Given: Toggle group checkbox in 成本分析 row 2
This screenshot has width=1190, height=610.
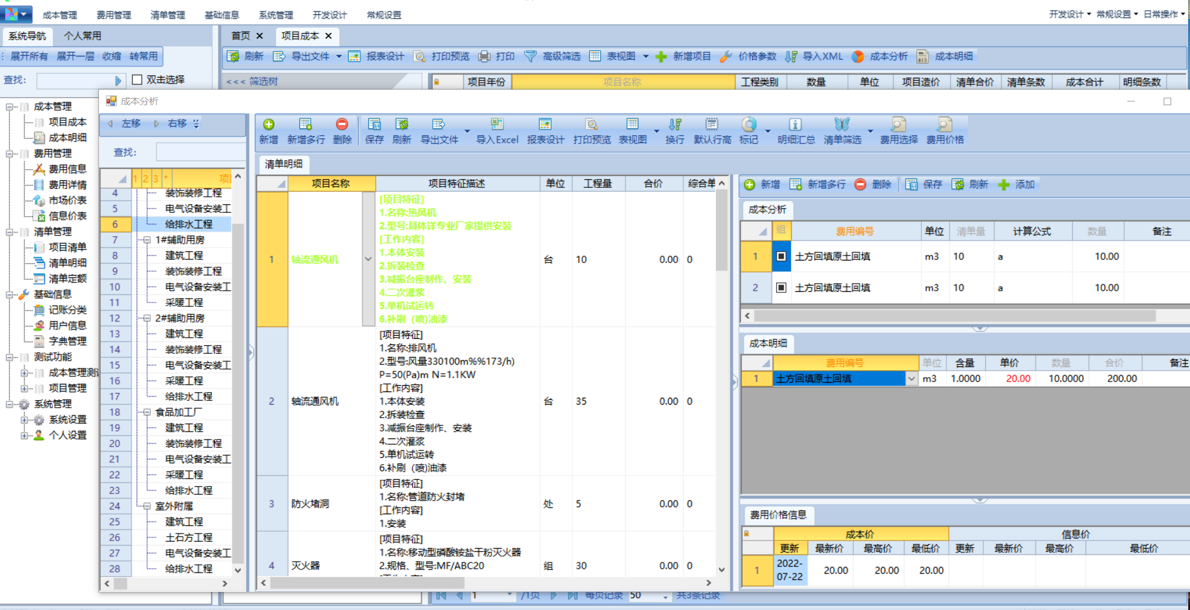Looking at the screenshot, I should (781, 287).
